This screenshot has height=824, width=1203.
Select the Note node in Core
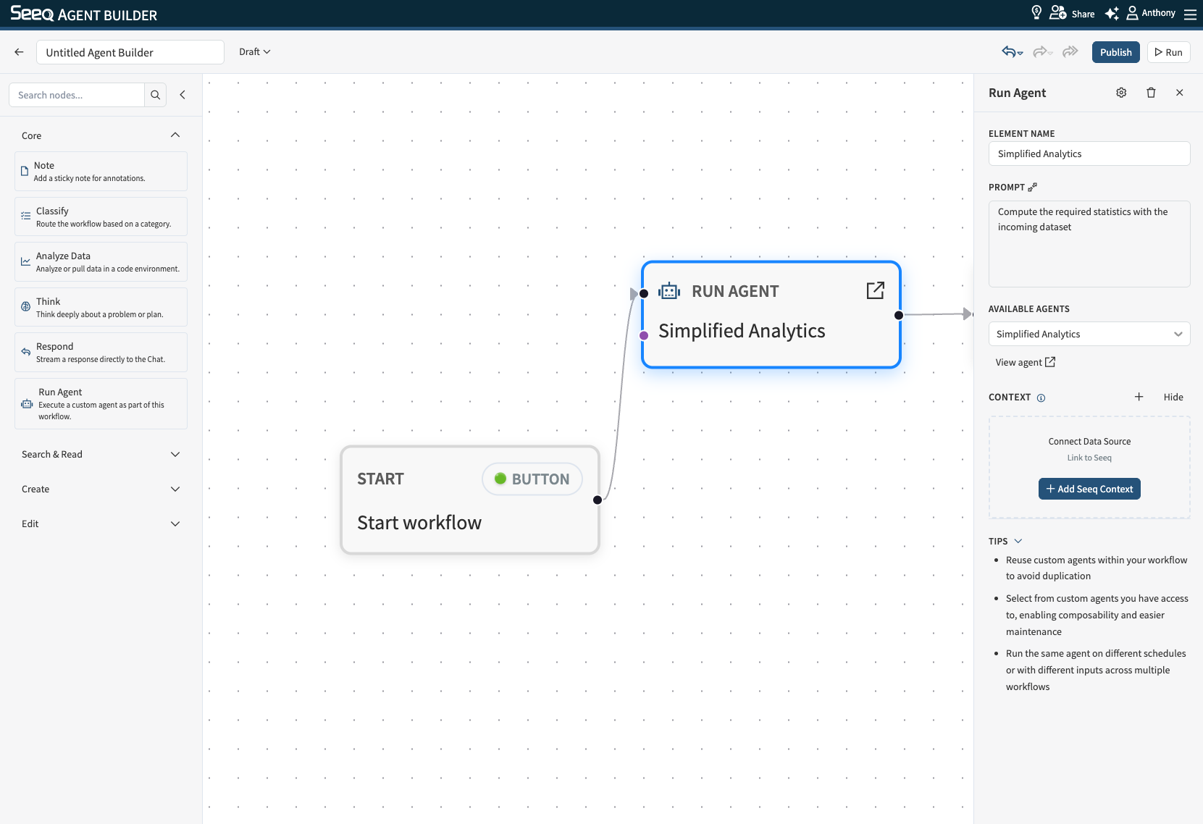point(101,171)
